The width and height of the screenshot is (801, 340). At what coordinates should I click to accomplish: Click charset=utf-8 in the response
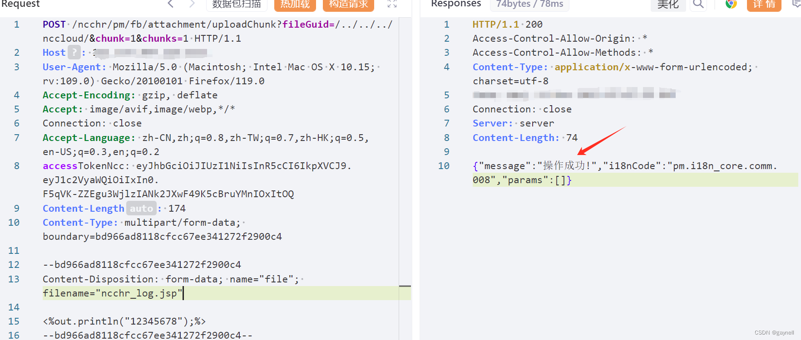[511, 81]
